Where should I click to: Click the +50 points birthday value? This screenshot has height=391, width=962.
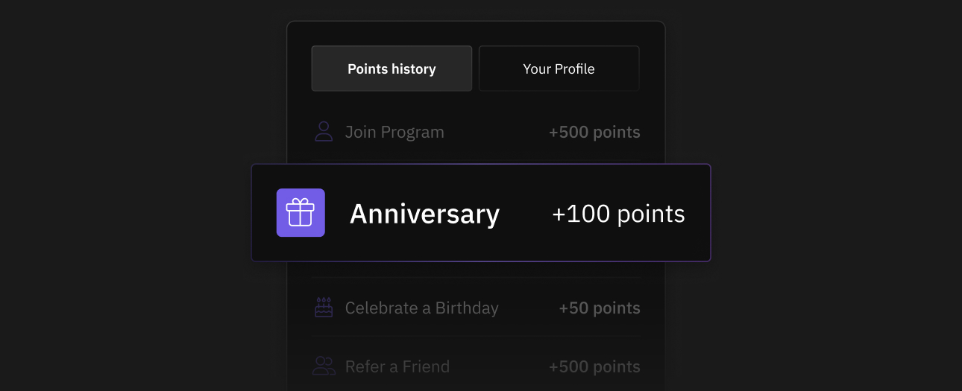point(600,308)
